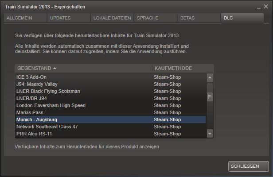Select J94: Maerdy Valley entry
Image resolution: width=273 pixels, height=177 pixels.
[110, 84]
